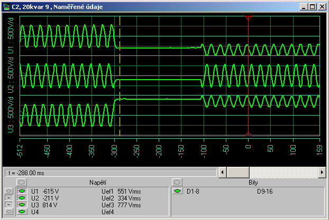The width and height of the screenshot is (329, 220).
Task: Click the left arrow of the horizontal scrollbar
Action: click(222, 173)
